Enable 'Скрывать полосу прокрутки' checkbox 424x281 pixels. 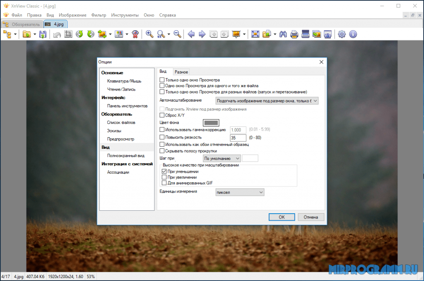point(162,151)
